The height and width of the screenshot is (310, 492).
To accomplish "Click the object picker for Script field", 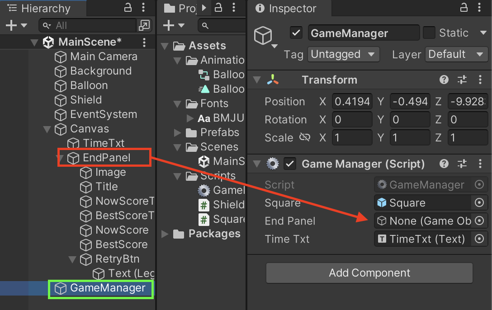I will pos(479,185).
